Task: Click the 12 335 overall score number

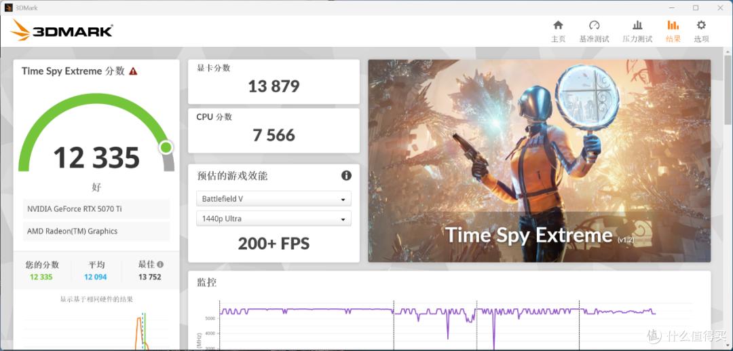Action: click(x=96, y=157)
